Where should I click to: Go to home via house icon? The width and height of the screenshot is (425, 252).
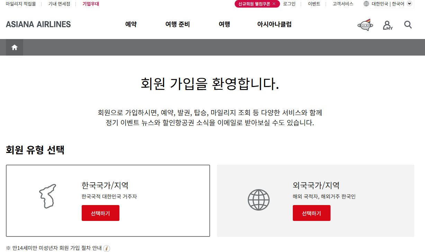(x=15, y=47)
